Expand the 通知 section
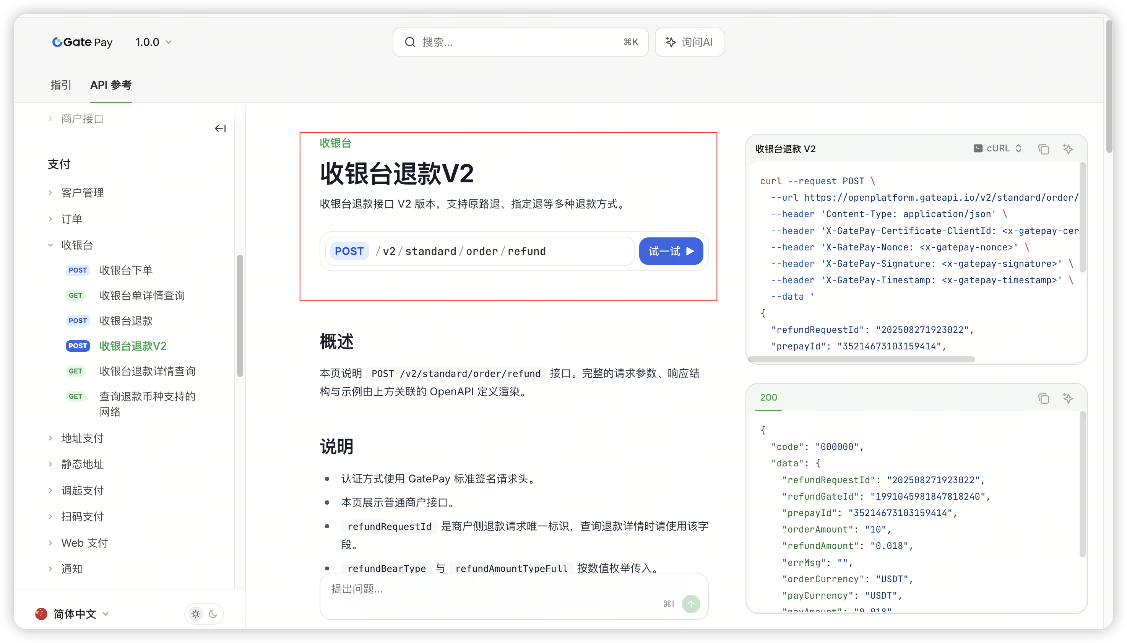The image size is (1127, 643). [65, 569]
